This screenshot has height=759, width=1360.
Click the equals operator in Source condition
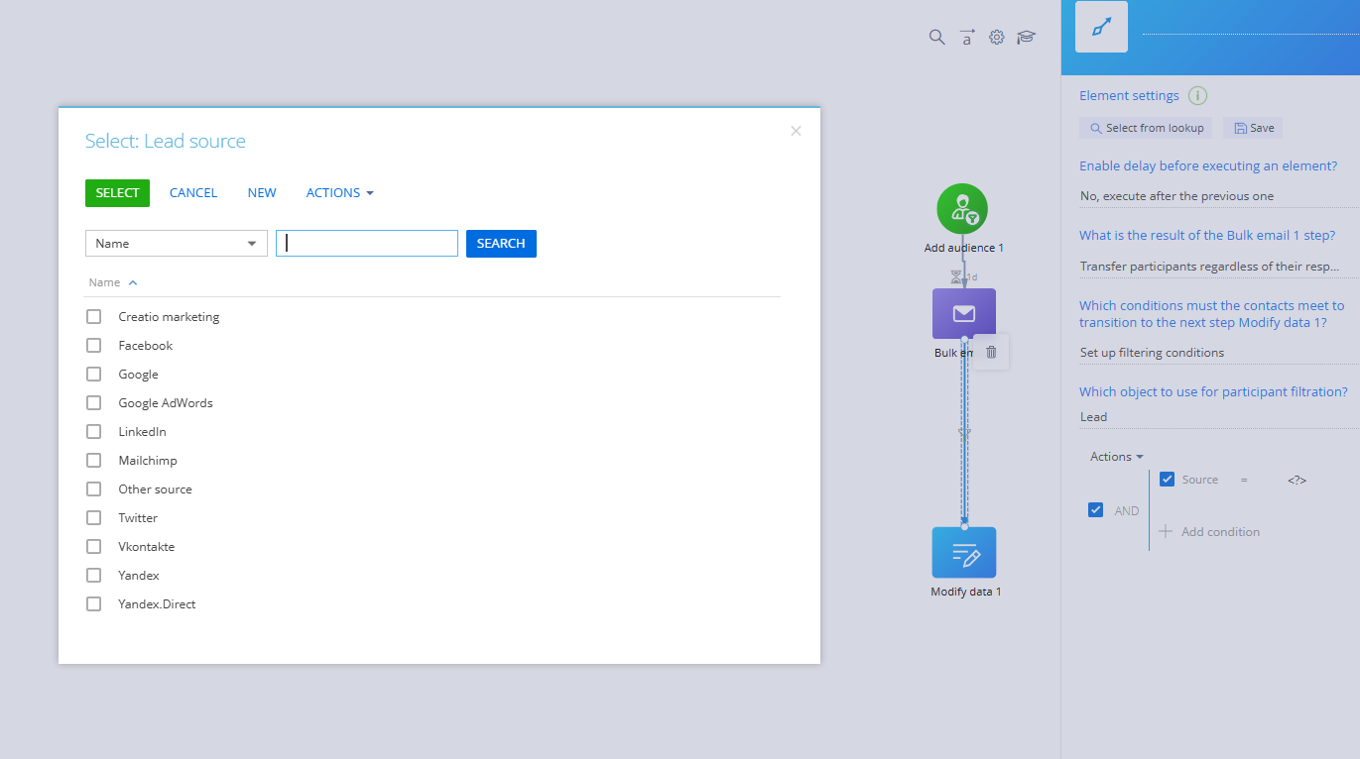(x=1244, y=480)
